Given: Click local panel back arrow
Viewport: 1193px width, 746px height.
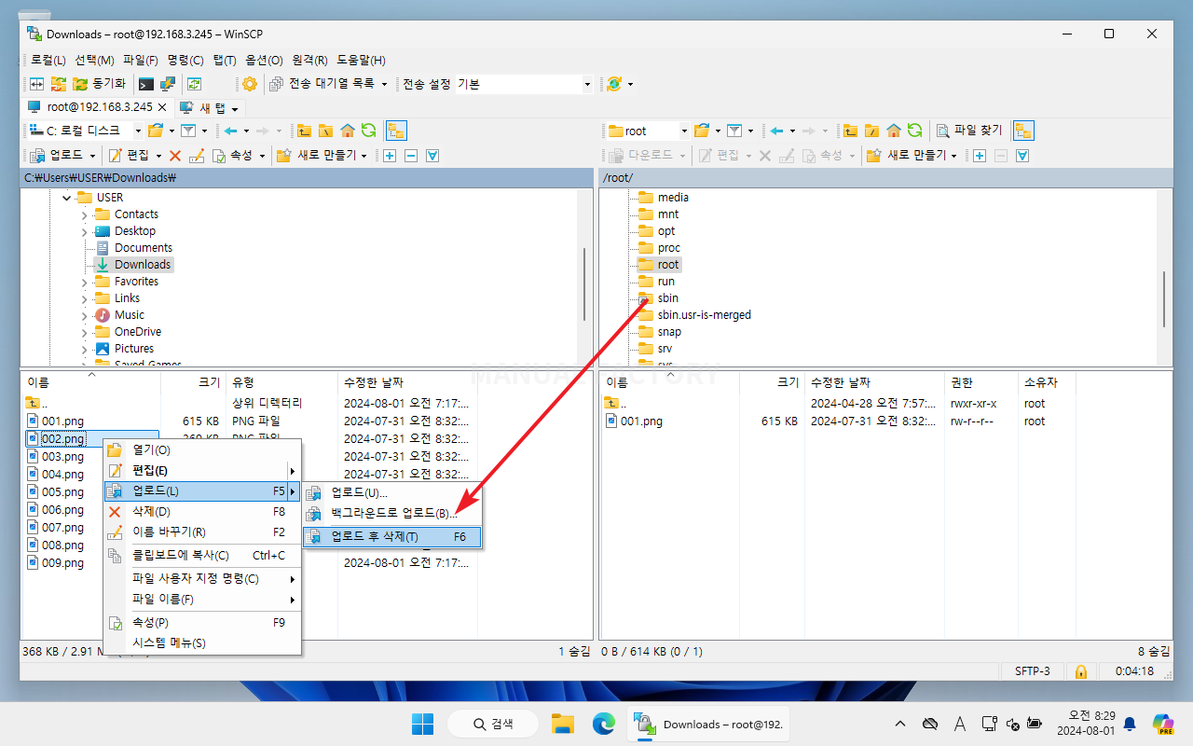Looking at the screenshot, I should [x=229, y=131].
